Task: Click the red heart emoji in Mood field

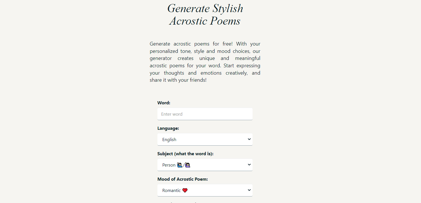Action: (185, 191)
